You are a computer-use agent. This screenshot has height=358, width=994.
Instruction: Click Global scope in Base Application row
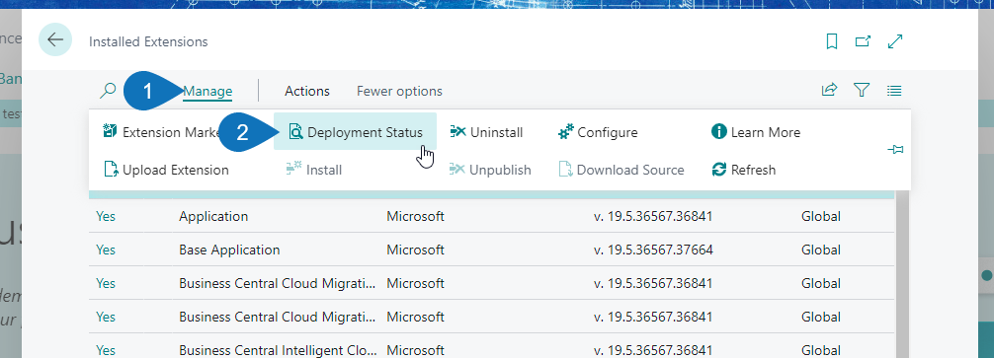pyautogui.click(x=820, y=250)
